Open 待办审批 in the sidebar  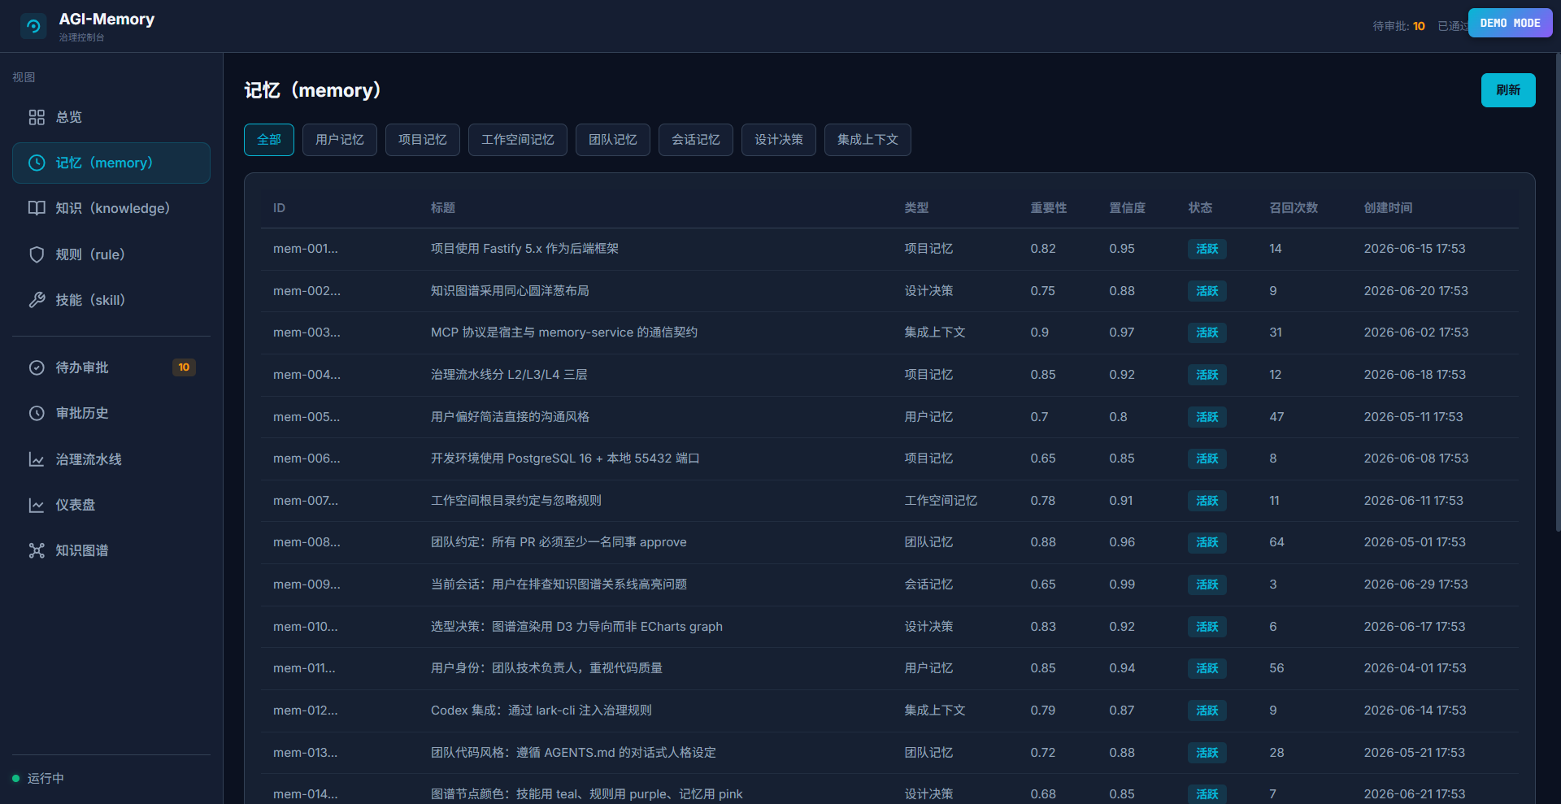pos(111,367)
